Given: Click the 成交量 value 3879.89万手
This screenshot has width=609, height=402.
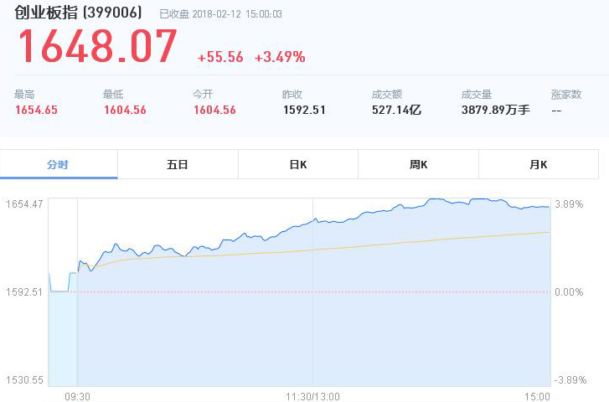Looking at the screenshot, I should tap(495, 110).
